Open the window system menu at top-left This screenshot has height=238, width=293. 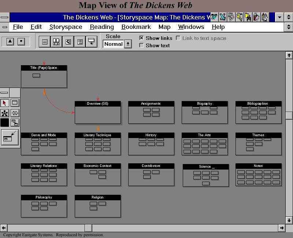[x=5, y=17]
